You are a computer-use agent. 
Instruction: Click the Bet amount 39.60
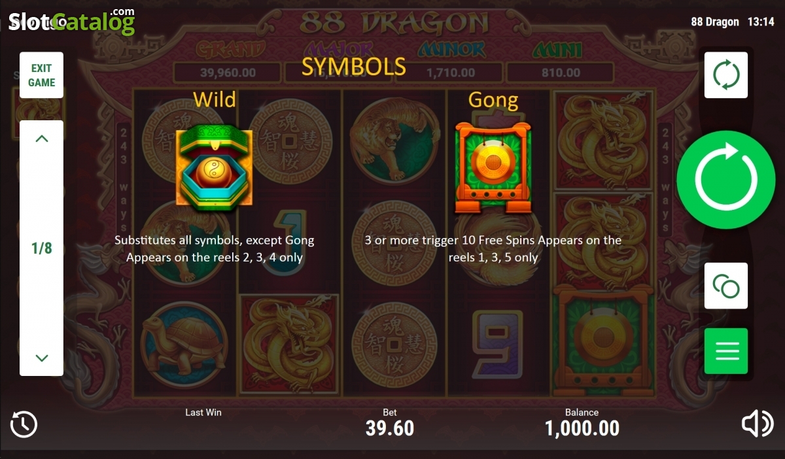tap(390, 428)
